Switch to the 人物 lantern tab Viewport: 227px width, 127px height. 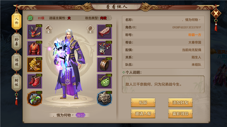[16, 21]
